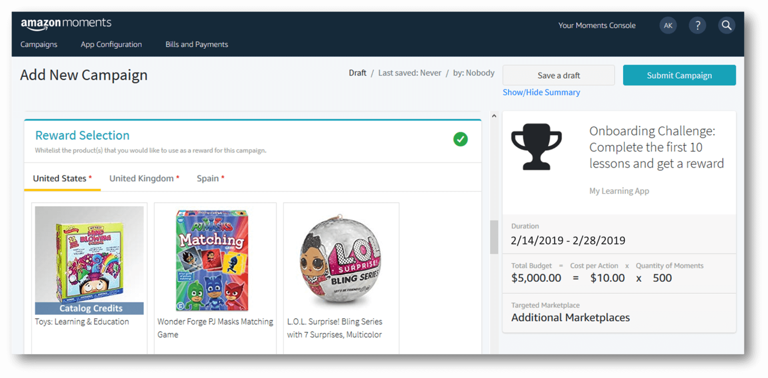Open help with the question mark icon

pyautogui.click(x=697, y=26)
